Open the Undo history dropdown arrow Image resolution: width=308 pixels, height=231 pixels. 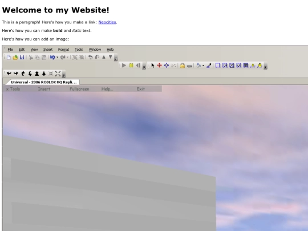[x=58, y=57]
